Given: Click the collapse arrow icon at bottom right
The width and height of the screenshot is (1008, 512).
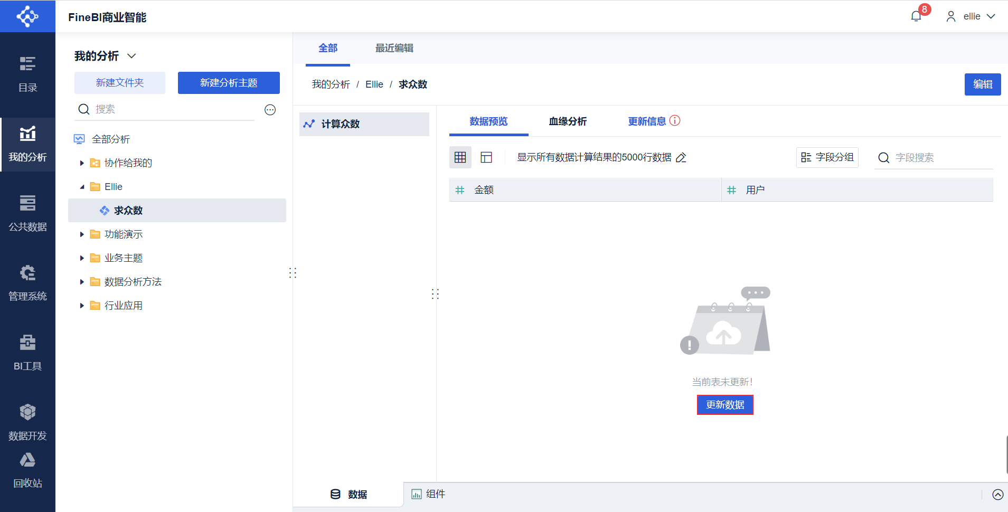Looking at the screenshot, I should 997,495.
